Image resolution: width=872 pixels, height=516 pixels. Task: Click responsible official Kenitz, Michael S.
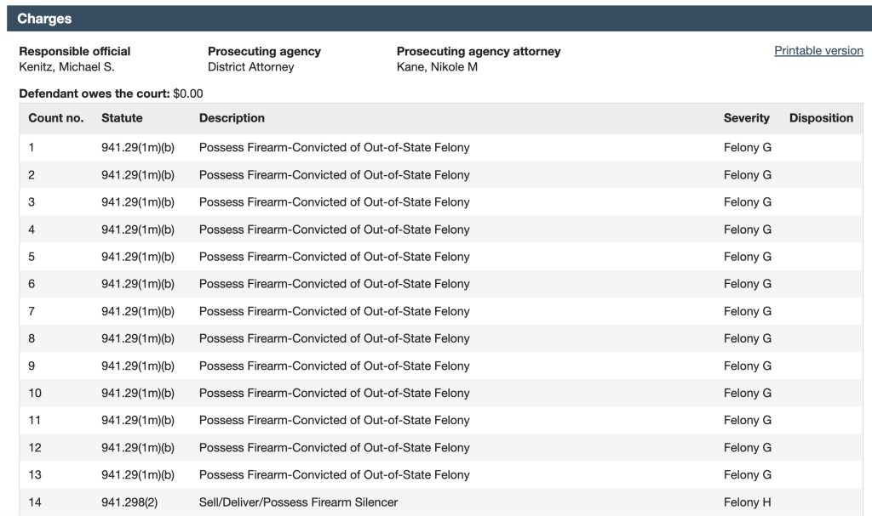coord(66,67)
